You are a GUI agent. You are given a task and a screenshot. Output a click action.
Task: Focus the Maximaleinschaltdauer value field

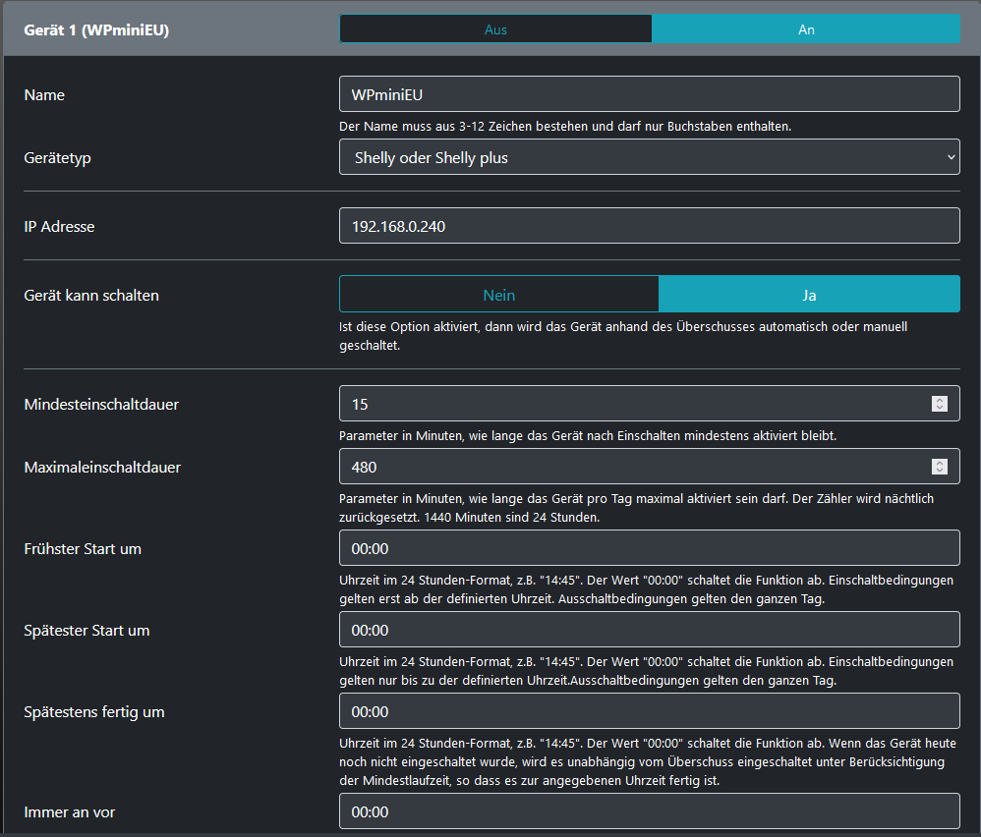629,467
